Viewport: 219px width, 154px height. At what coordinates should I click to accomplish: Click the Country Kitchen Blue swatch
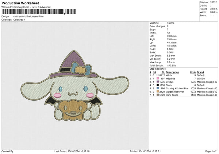tap(157, 88)
